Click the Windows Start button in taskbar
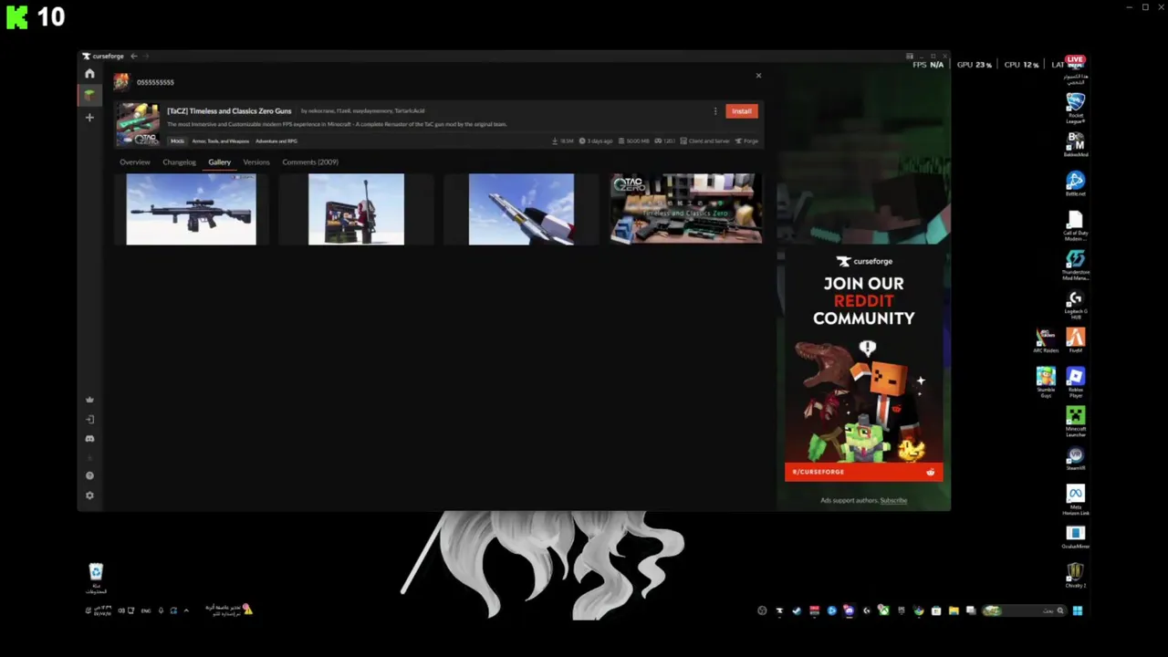This screenshot has height=657, width=1168. pyautogui.click(x=1078, y=610)
